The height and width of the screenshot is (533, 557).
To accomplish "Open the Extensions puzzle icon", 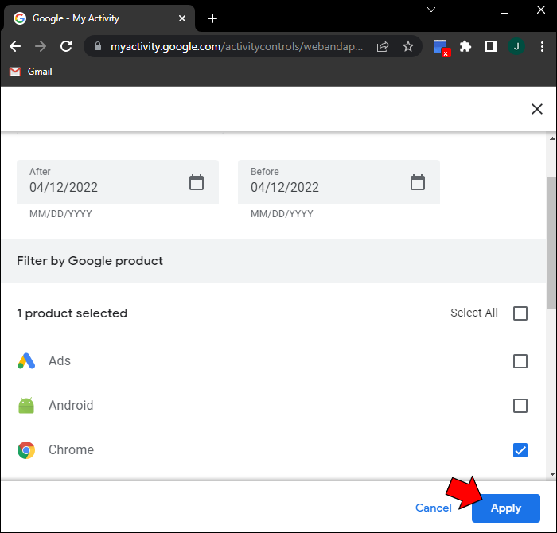I will click(465, 47).
